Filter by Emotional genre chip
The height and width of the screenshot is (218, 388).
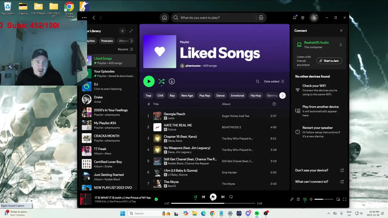tap(237, 95)
